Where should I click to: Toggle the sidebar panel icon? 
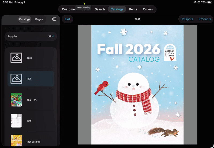(54, 19)
